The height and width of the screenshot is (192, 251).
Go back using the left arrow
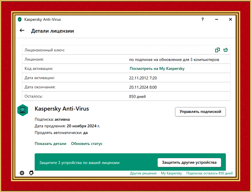[x=22, y=30]
